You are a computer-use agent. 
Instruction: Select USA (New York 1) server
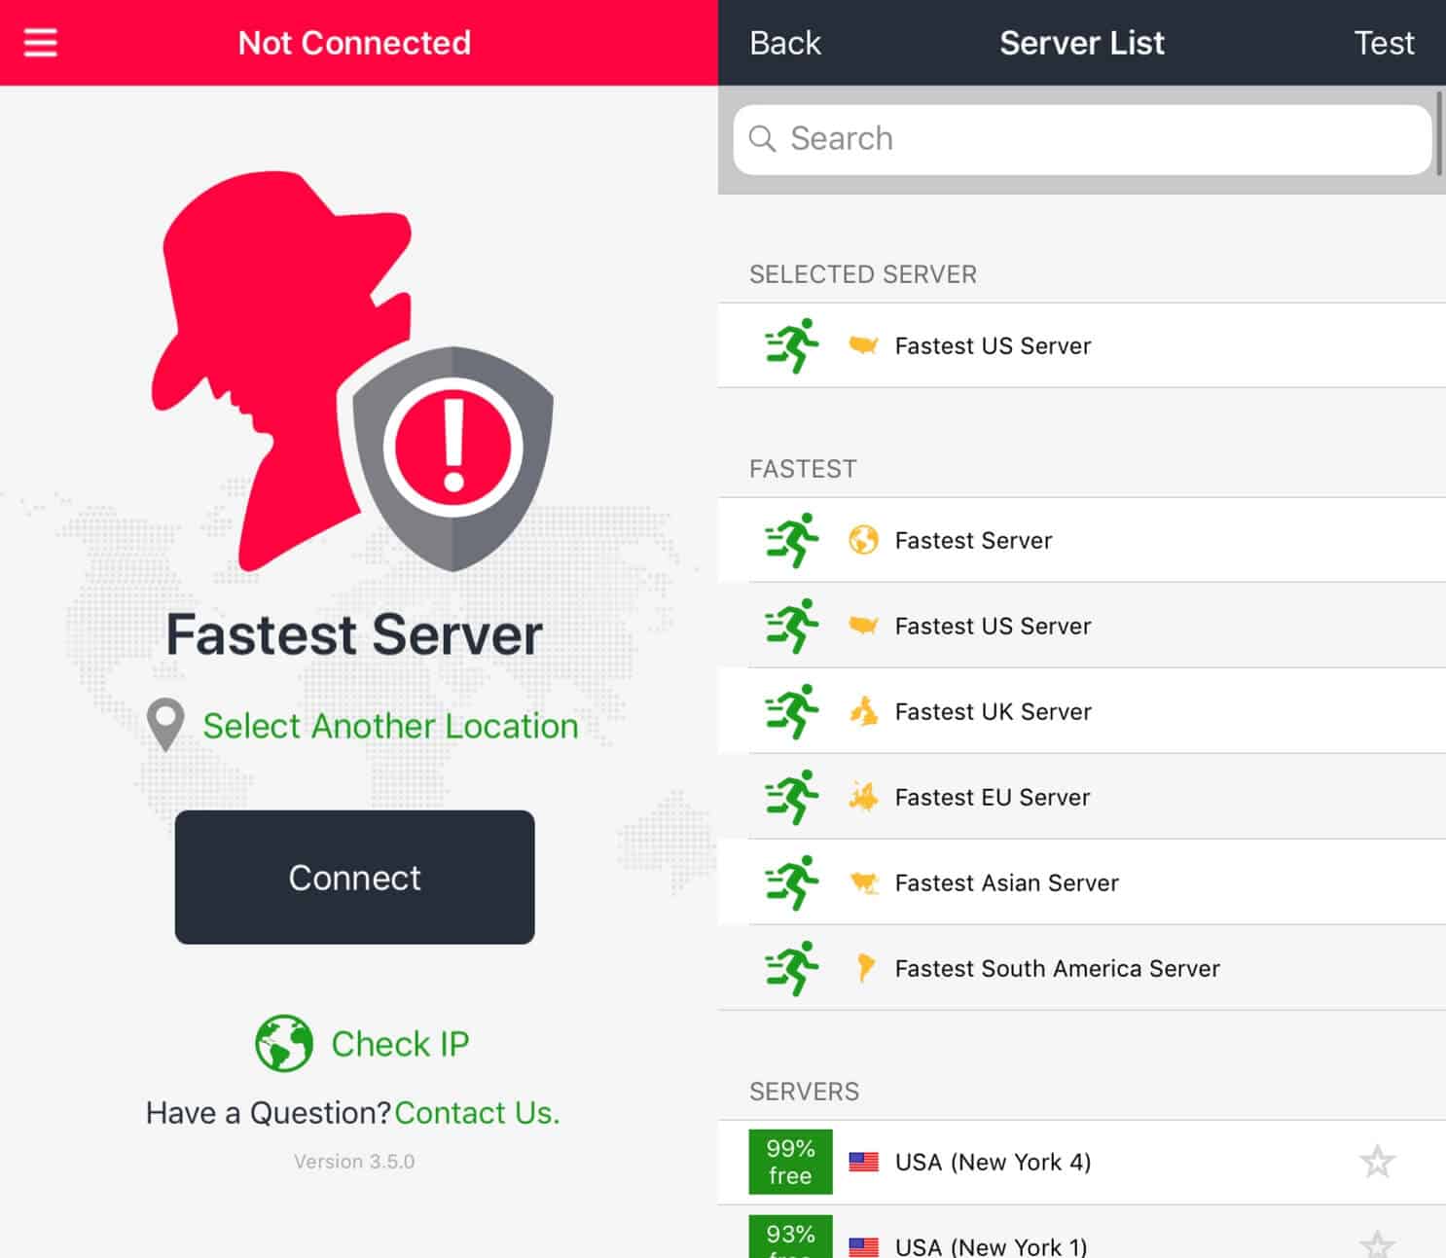[x=1082, y=1233]
